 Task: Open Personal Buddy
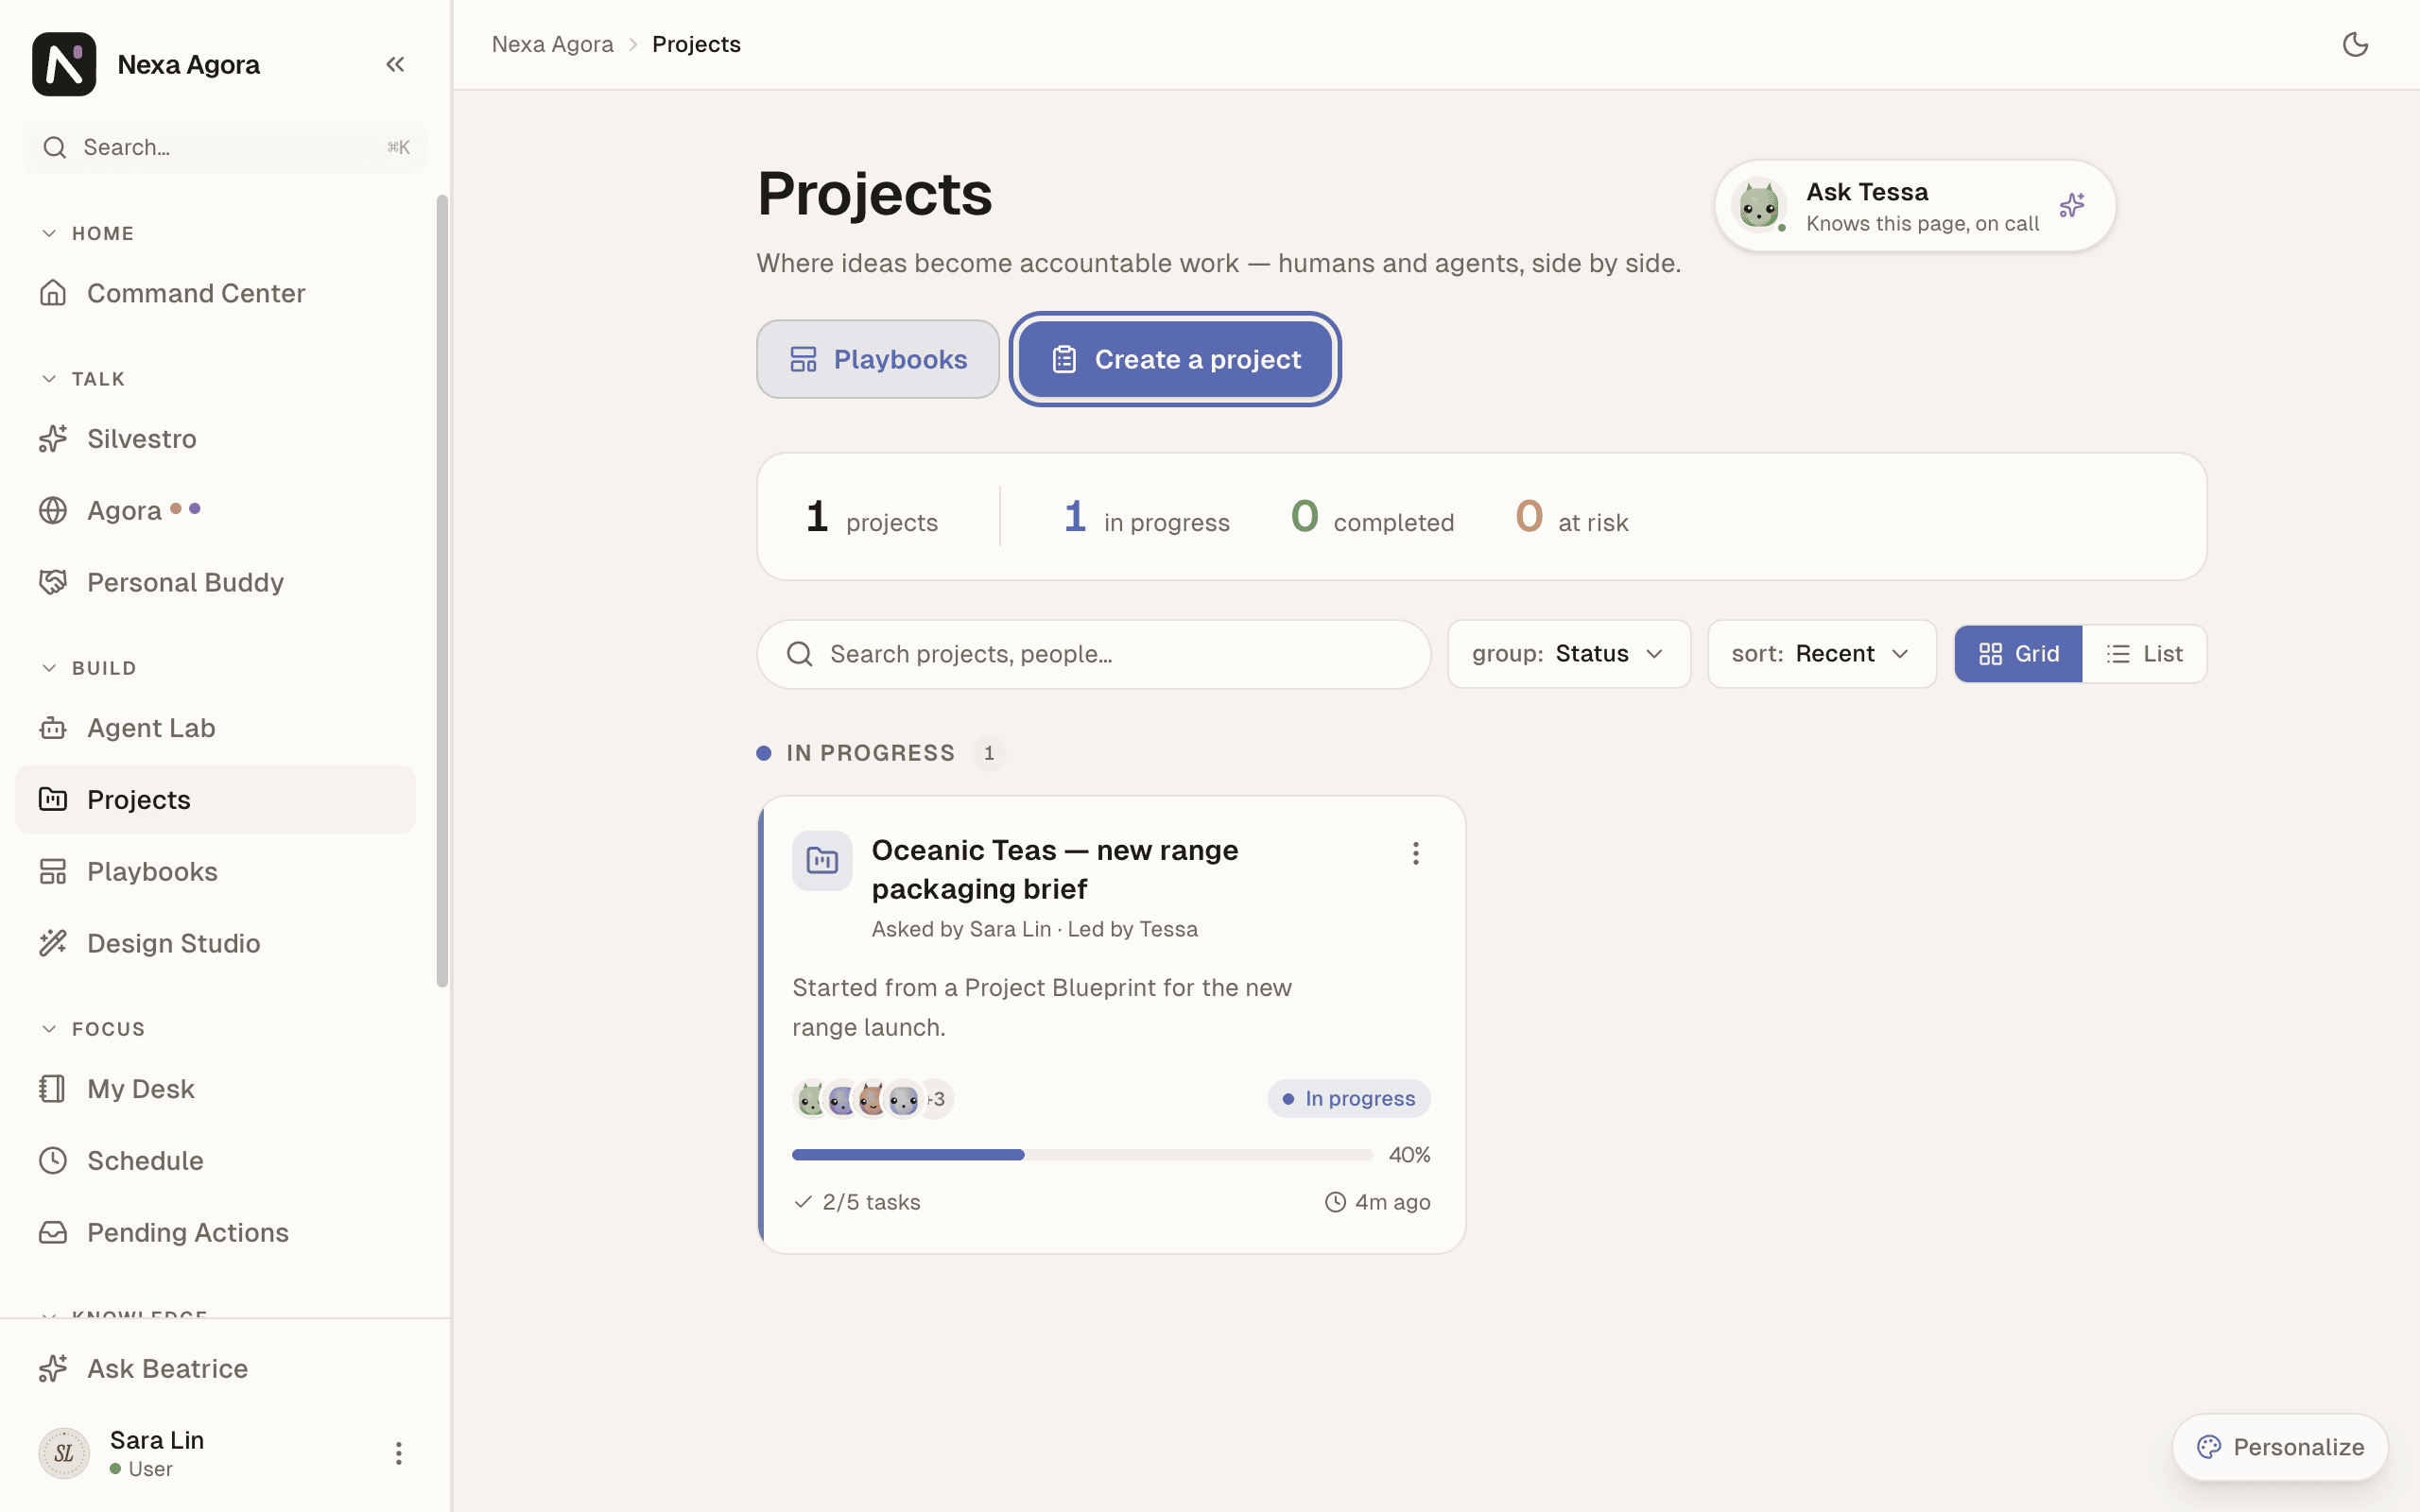(x=215, y=582)
